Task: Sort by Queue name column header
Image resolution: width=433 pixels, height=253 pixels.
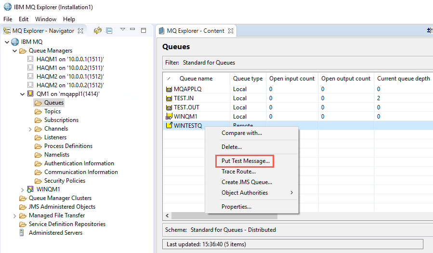Action: [196, 79]
